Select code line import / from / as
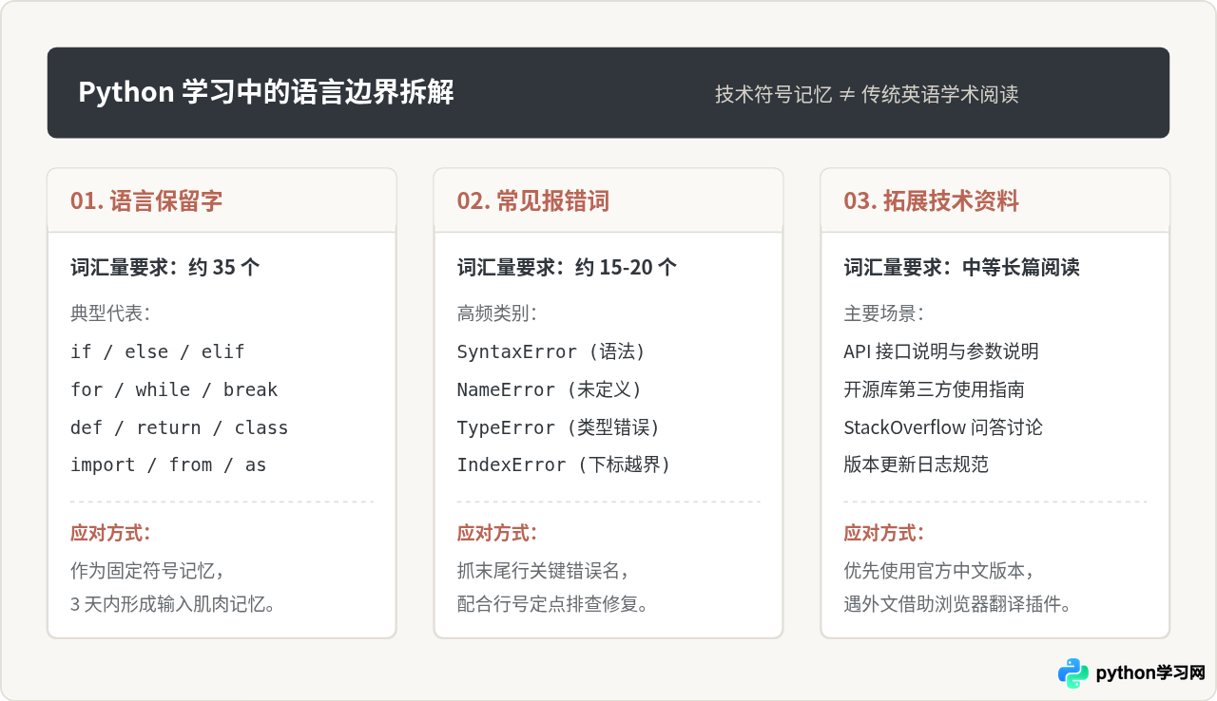Viewport: 1217px width, 701px height. tap(168, 464)
